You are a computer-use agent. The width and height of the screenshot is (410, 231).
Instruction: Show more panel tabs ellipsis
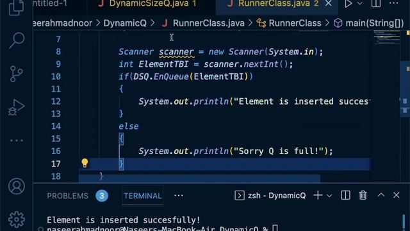[179, 195]
